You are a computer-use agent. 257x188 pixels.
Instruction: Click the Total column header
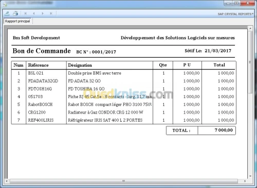click(x=219, y=65)
